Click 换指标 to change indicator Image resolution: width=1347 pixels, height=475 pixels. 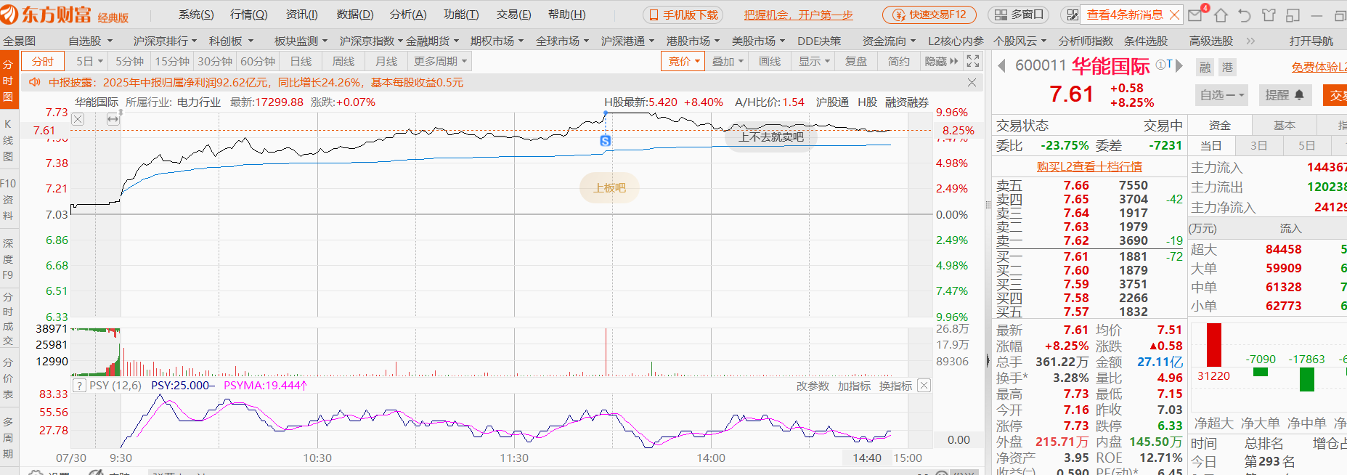[895, 386]
